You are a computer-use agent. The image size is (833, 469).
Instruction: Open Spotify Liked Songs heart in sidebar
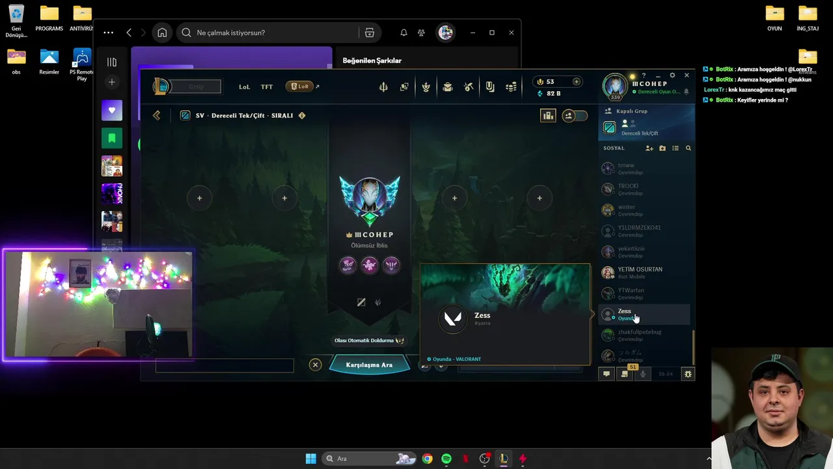112,110
